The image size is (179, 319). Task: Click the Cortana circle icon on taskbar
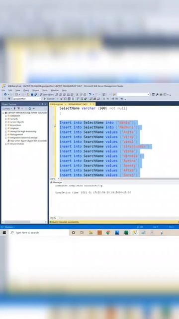click(x=74, y=233)
